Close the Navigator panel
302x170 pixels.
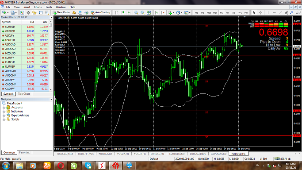pos(51,99)
